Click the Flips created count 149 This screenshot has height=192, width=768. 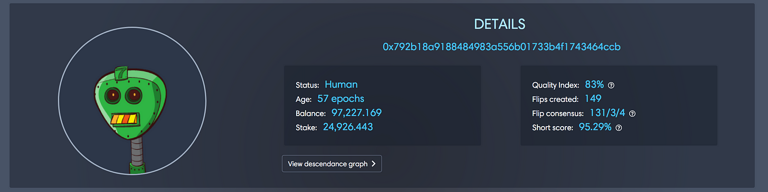[593, 99]
